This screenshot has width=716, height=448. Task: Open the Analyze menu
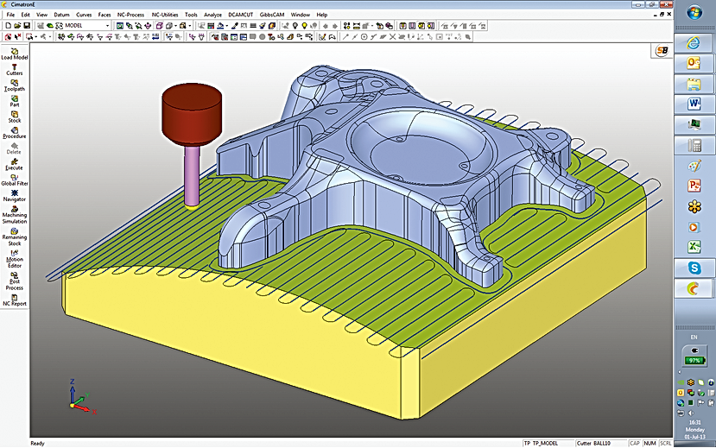coord(212,15)
